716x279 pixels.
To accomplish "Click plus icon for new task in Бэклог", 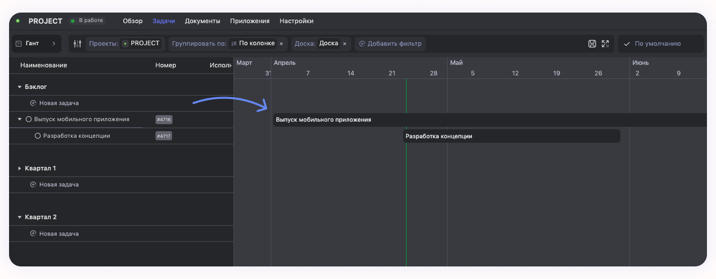I will (x=33, y=103).
